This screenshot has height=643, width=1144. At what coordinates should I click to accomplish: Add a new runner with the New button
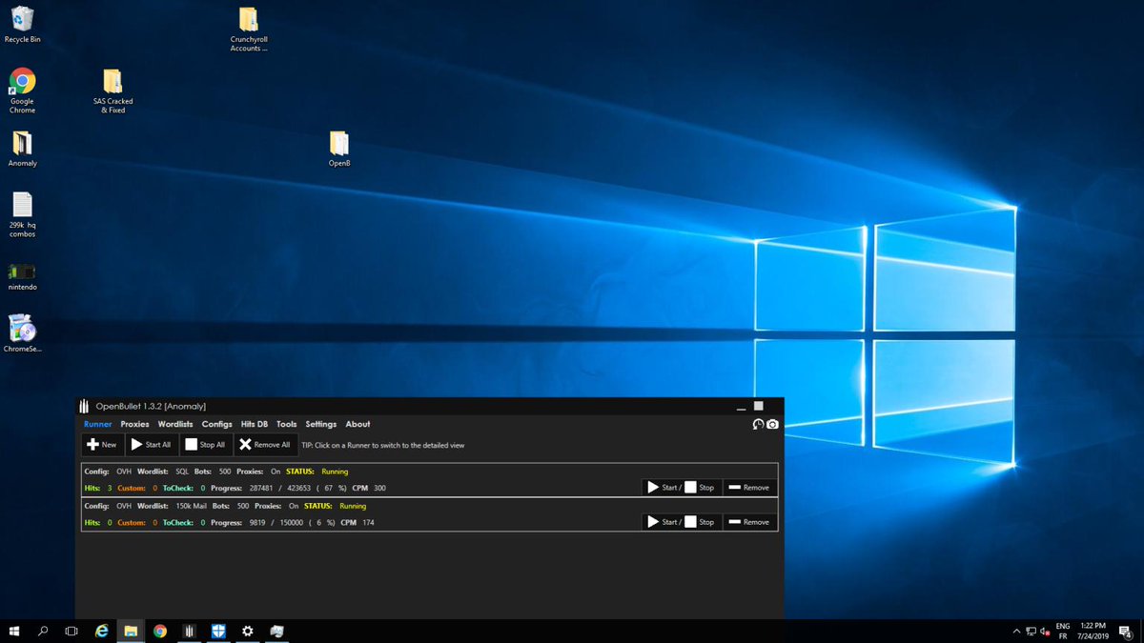click(x=101, y=444)
